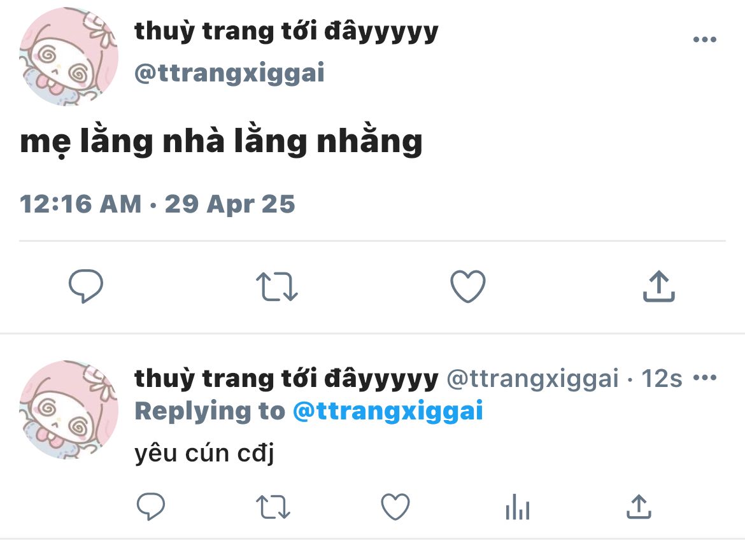Retweet the reply 'yêu cún cđj'
The height and width of the screenshot is (541, 745).
click(x=273, y=507)
